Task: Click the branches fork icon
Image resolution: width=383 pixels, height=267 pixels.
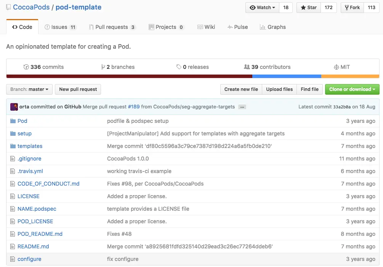Action: [103, 67]
